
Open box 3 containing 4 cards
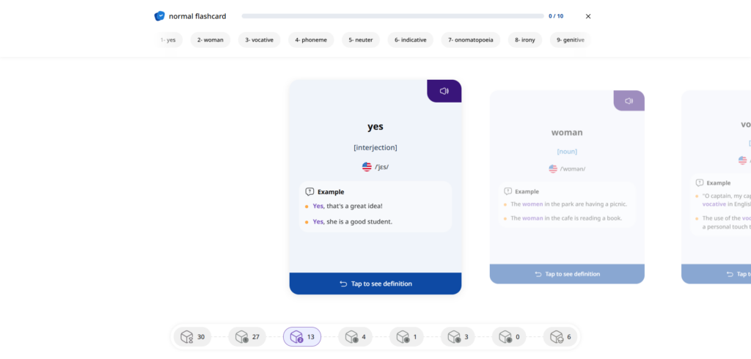click(x=356, y=337)
